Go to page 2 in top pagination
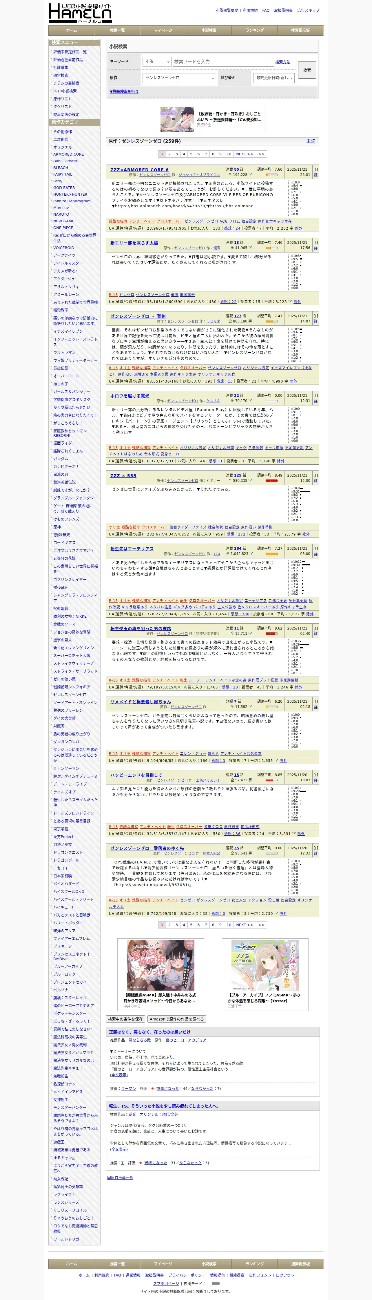 [169, 154]
